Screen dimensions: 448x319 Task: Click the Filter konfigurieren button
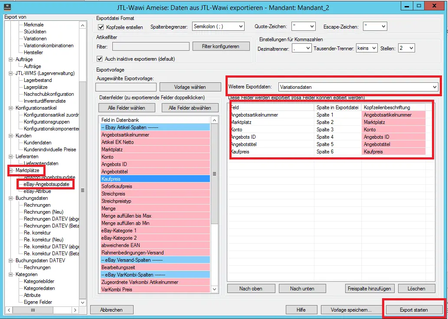[221, 46]
